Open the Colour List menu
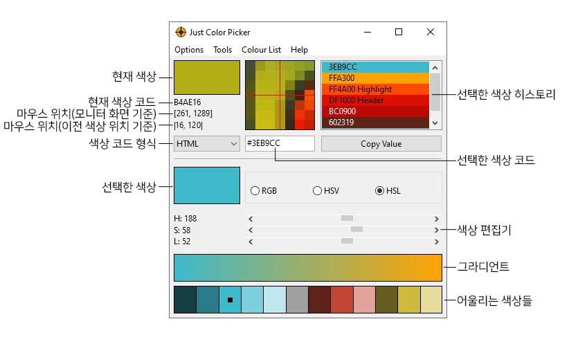The image size is (569, 337). coord(261,50)
